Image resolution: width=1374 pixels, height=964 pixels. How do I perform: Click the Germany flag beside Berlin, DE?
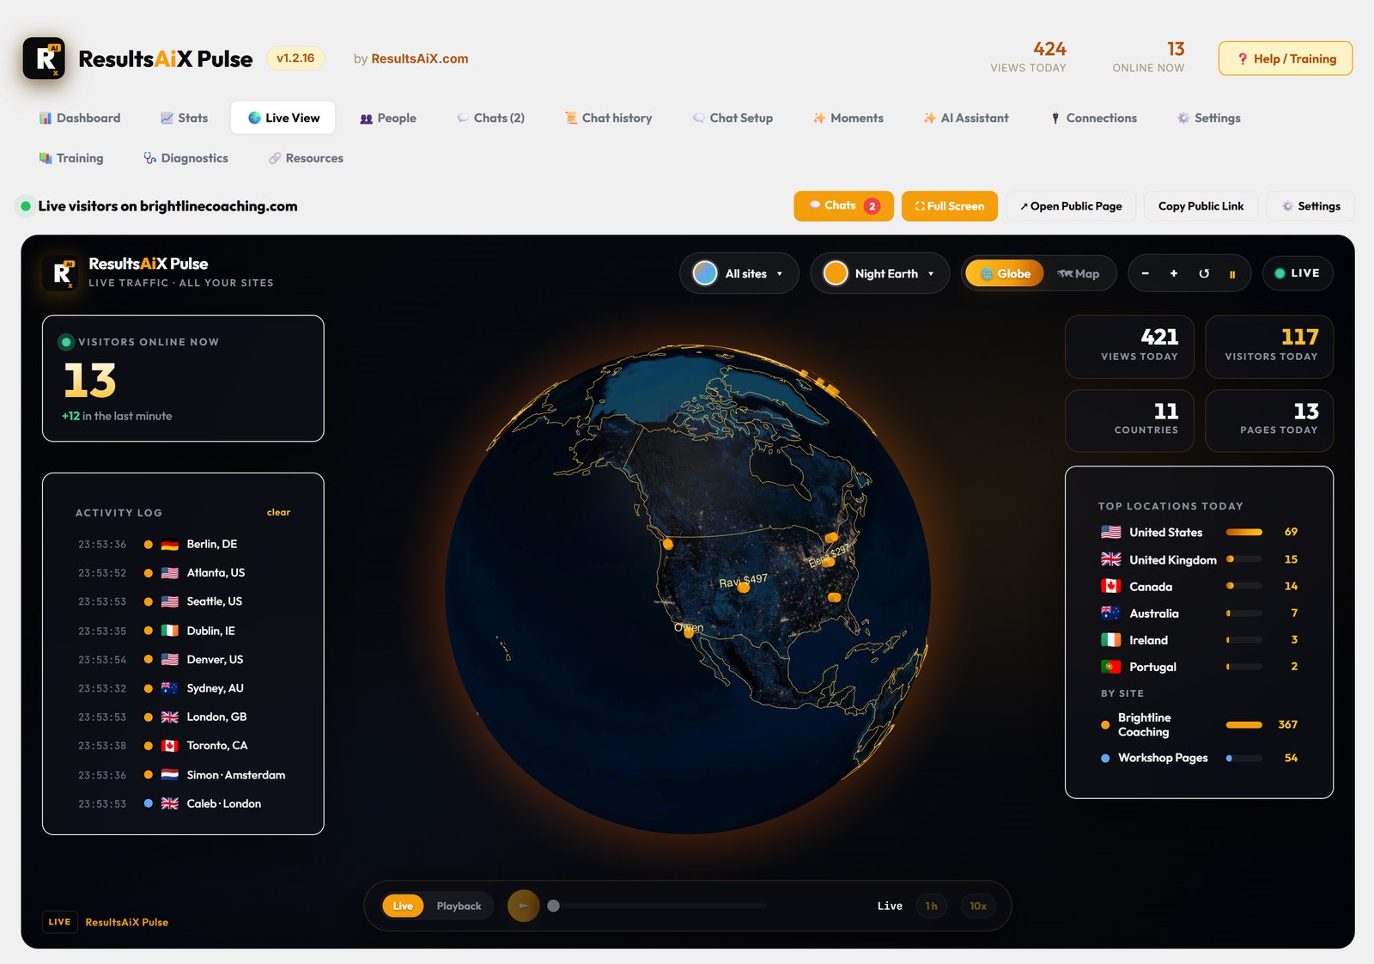(x=170, y=545)
